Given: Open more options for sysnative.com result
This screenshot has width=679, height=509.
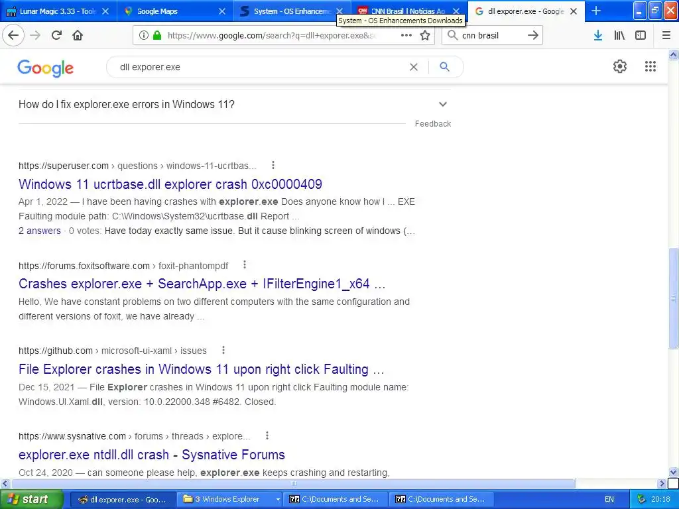Looking at the screenshot, I should click(x=267, y=435).
